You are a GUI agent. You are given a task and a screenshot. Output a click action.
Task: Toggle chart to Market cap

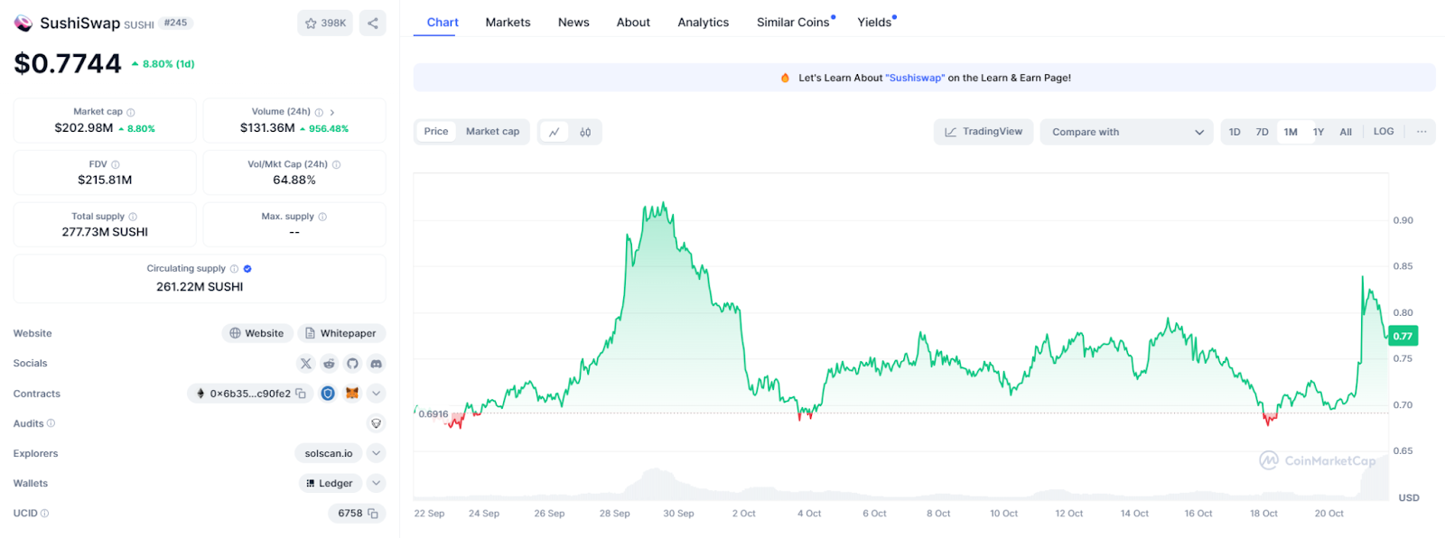tap(492, 132)
